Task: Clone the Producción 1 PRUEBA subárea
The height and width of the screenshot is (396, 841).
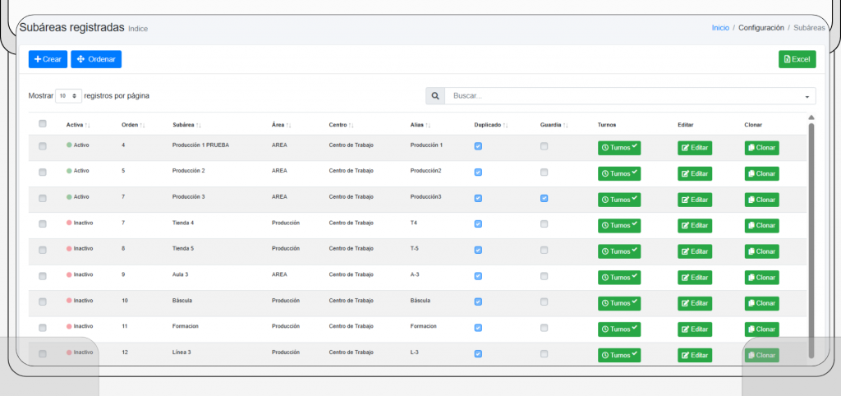Action: [x=761, y=148]
